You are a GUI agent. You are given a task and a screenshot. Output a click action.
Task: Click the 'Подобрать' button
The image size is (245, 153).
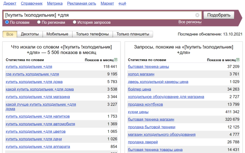219,15
